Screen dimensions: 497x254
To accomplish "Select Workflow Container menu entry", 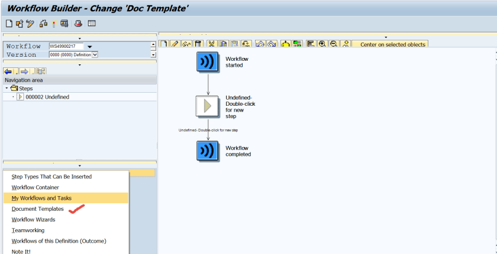I will point(35,187).
